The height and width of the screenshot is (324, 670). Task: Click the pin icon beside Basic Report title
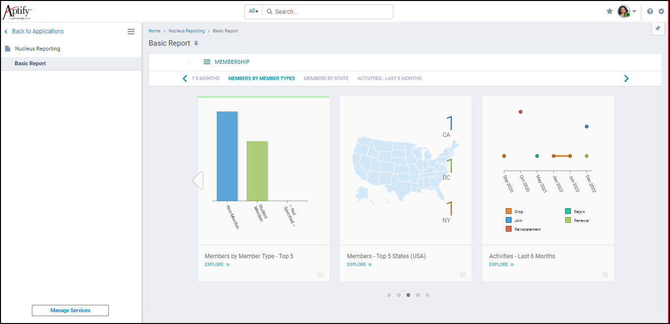pos(196,44)
